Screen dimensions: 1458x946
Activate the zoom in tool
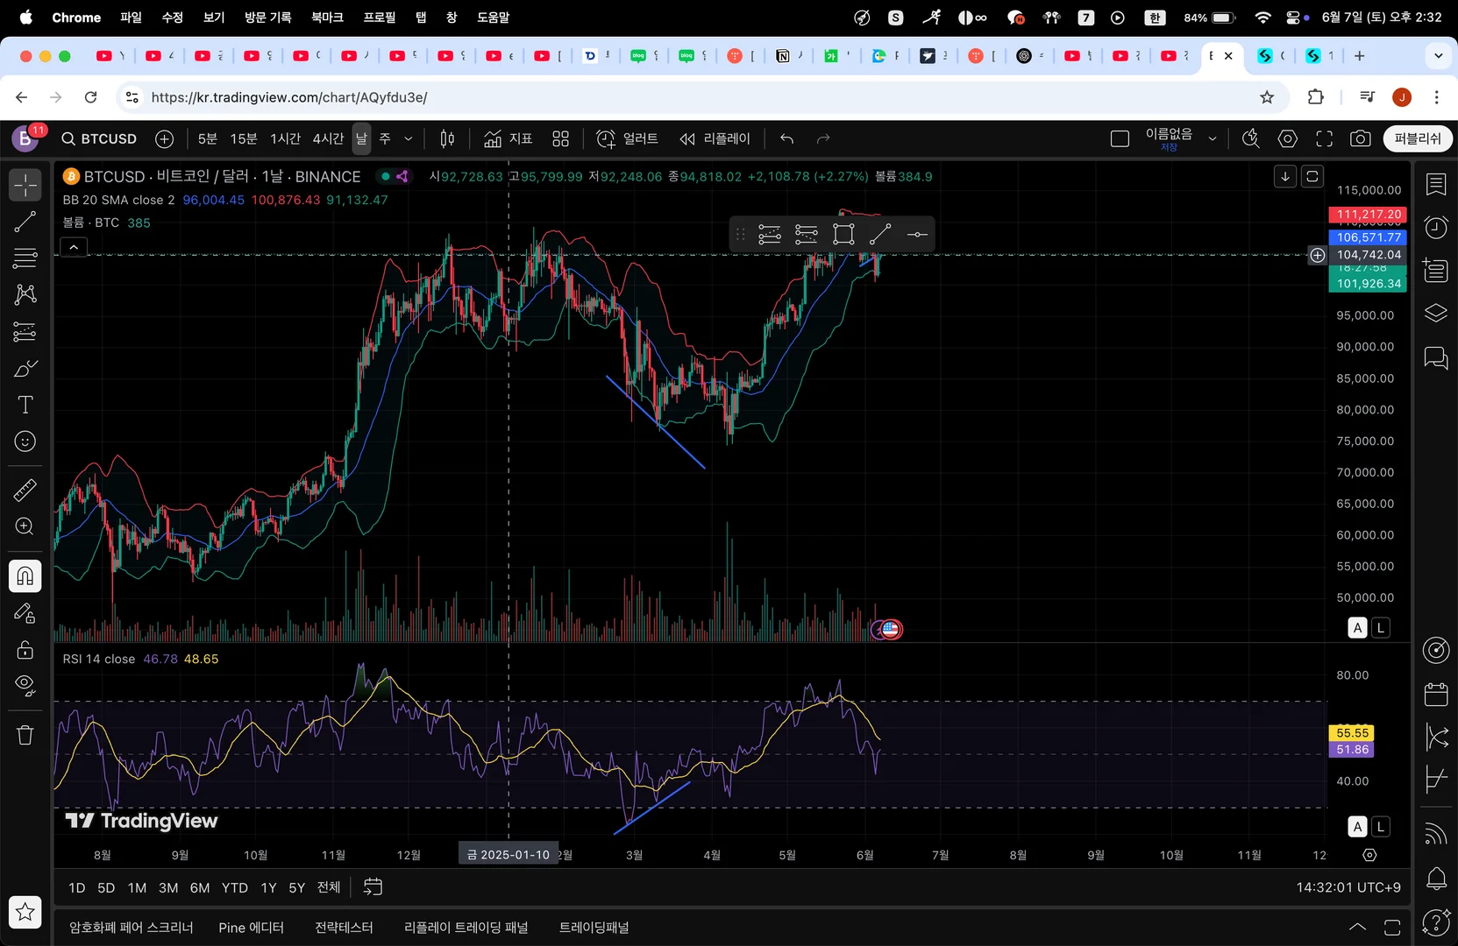(25, 526)
